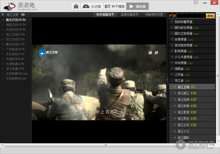Open 云点播 cloud on-demand
The image size is (220, 154).
tap(92, 6)
